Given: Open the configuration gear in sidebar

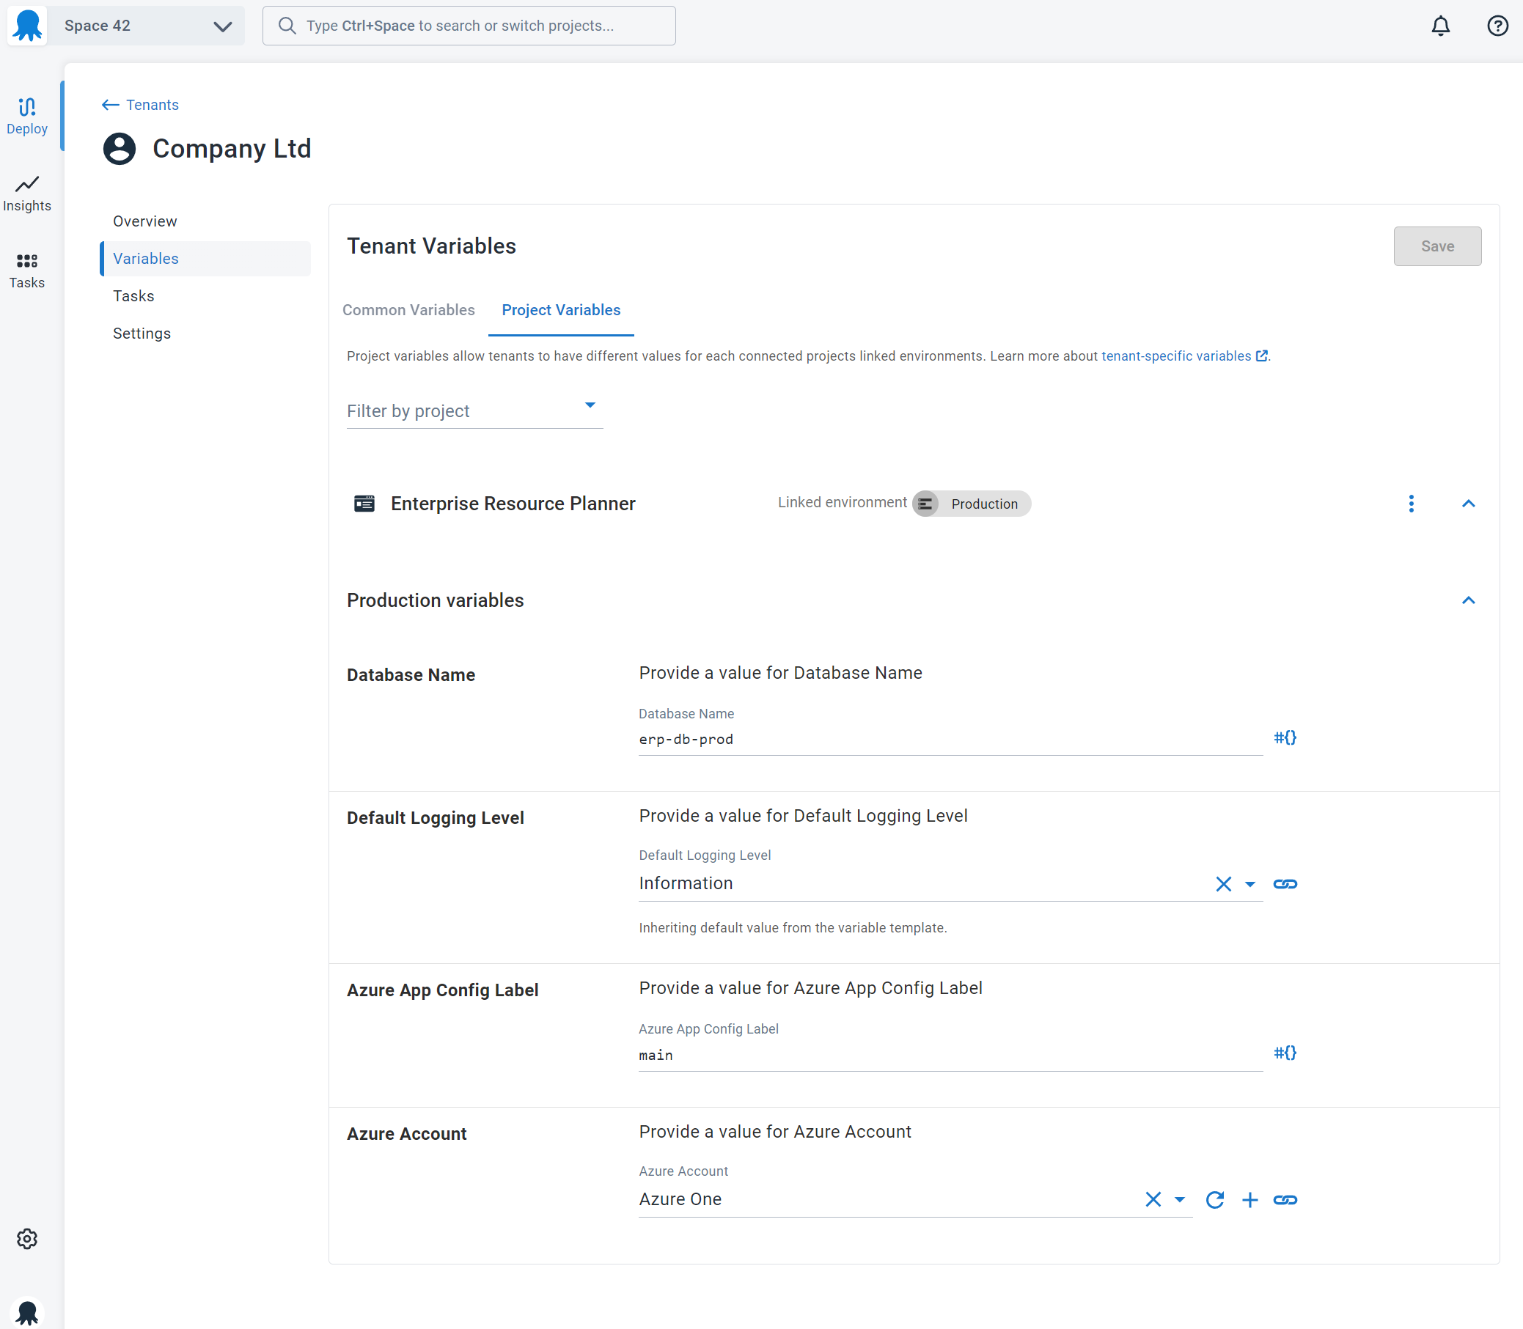Looking at the screenshot, I should (27, 1239).
